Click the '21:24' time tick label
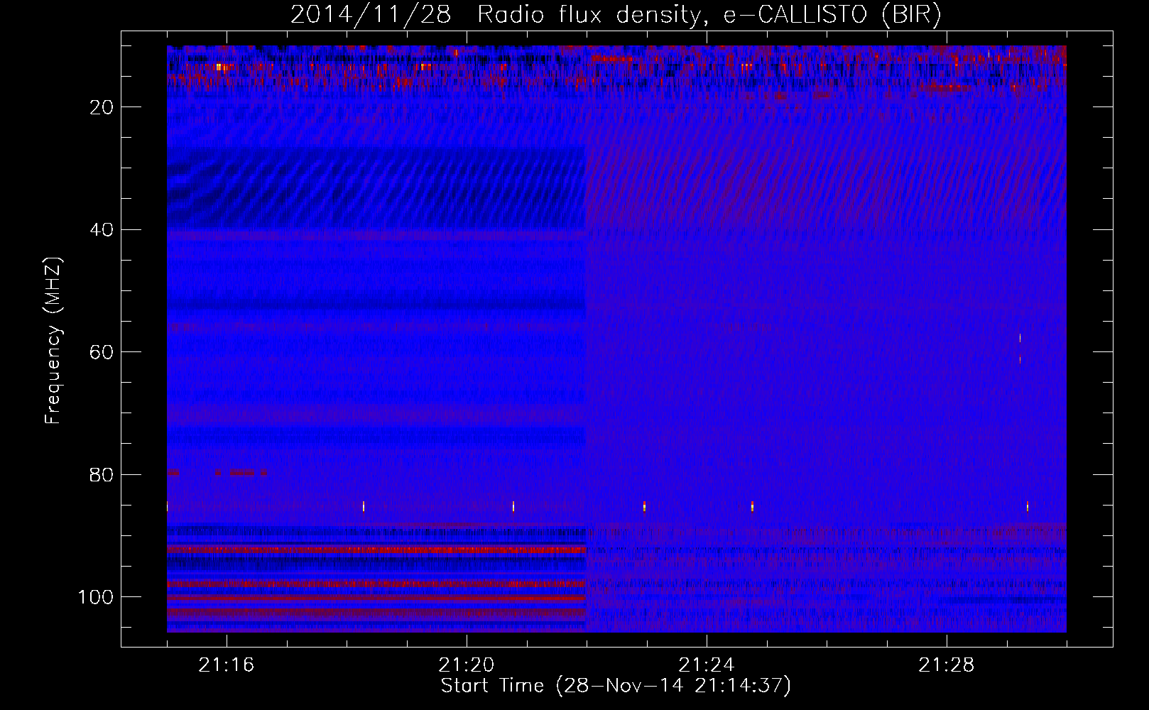The height and width of the screenshot is (710, 1149). point(707,665)
